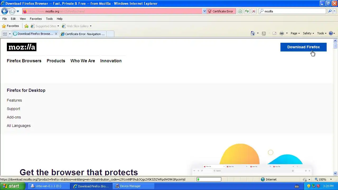Open recent pages dropdown next to Forward
The width and height of the screenshot is (338, 190).
(18, 11)
